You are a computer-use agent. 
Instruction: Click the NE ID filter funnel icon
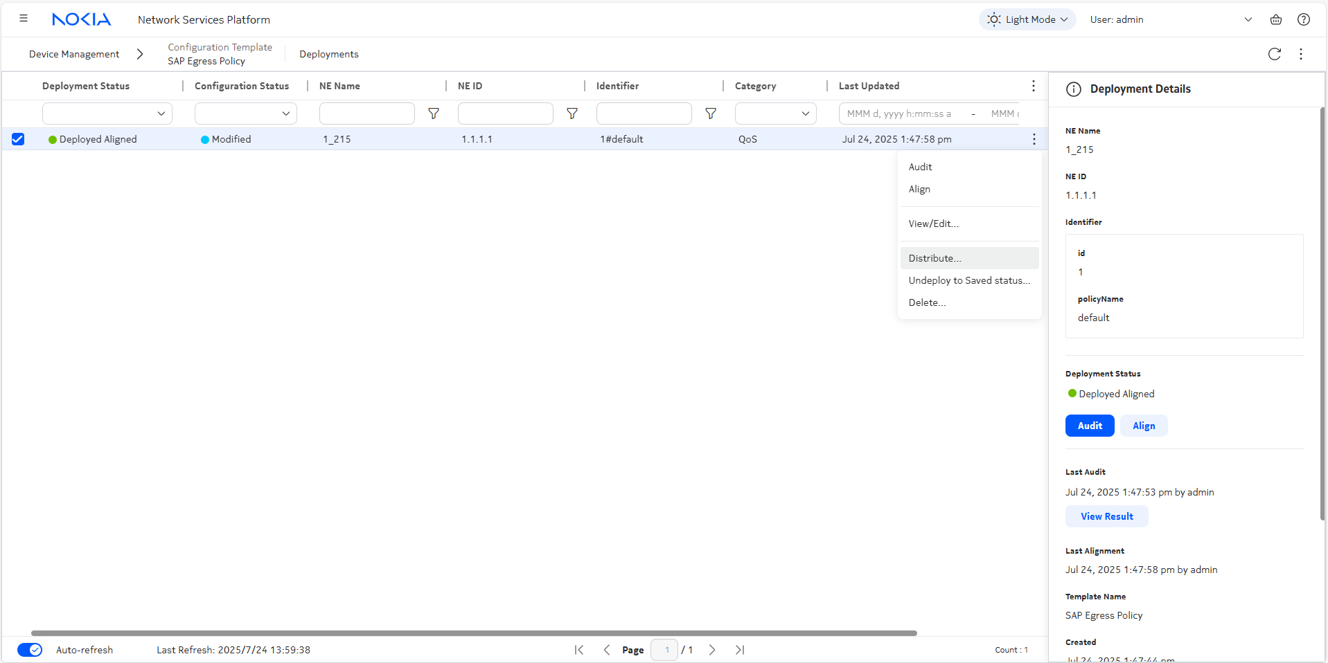click(572, 113)
